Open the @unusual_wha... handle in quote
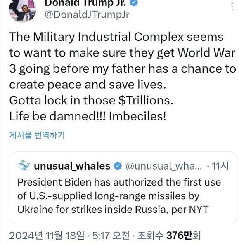The width and height of the screenshot is (239, 245). [164, 166]
